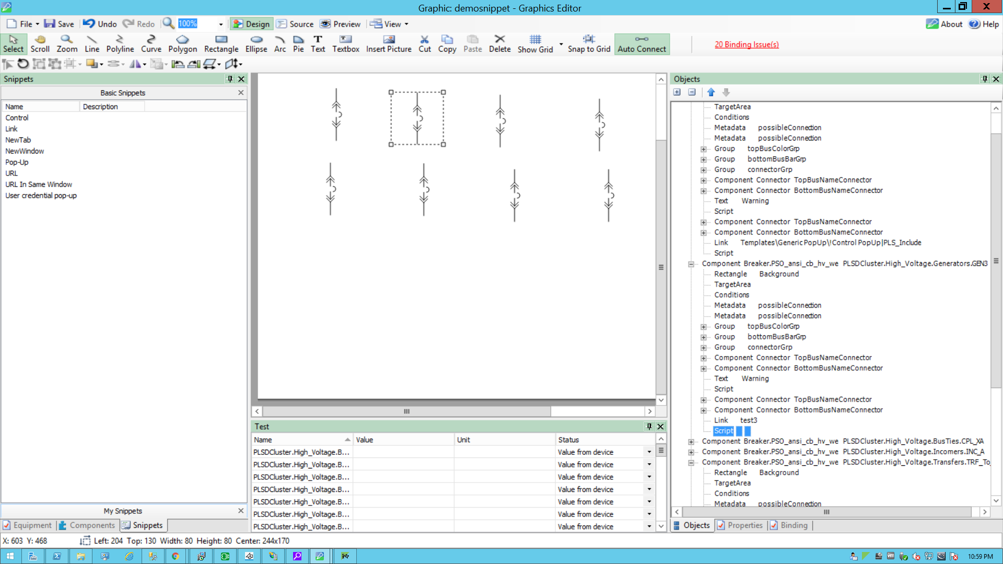
Task: Click the move-up arrow in Objects panel
Action: click(711, 92)
